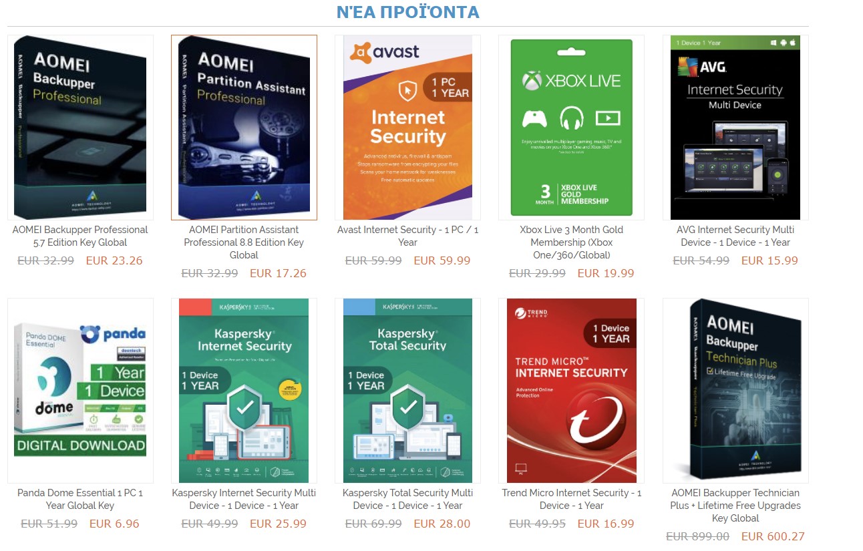This screenshot has height=551, width=863.
Task: Open Xbox Live 3 Month Gold Membership link
Action: coord(571,242)
